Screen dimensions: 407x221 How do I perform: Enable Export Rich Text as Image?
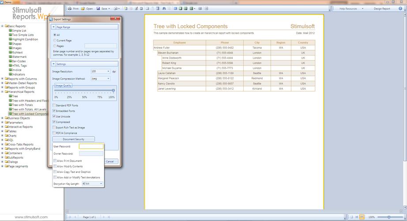coord(54,127)
